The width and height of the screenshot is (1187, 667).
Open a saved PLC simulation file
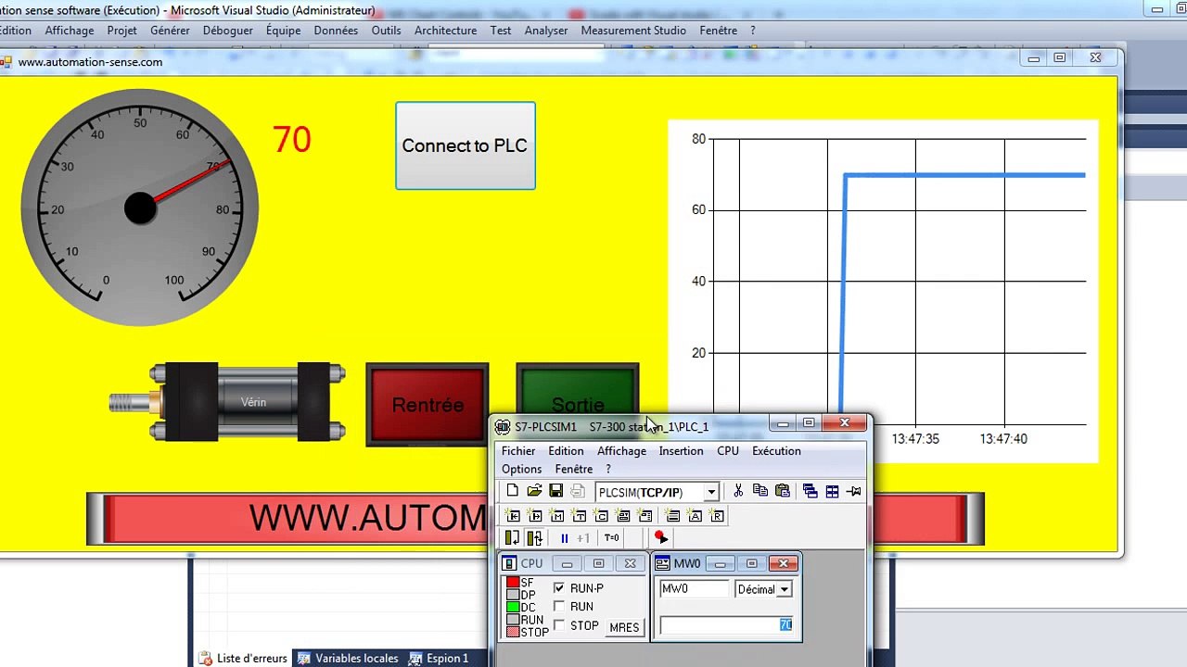[x=534, y=491]
